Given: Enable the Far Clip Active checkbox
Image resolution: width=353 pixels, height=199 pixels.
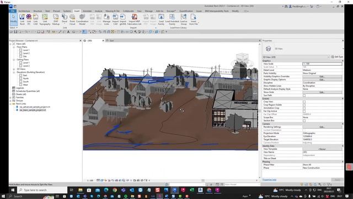Looking at the screenshot, I should (304, 111).
